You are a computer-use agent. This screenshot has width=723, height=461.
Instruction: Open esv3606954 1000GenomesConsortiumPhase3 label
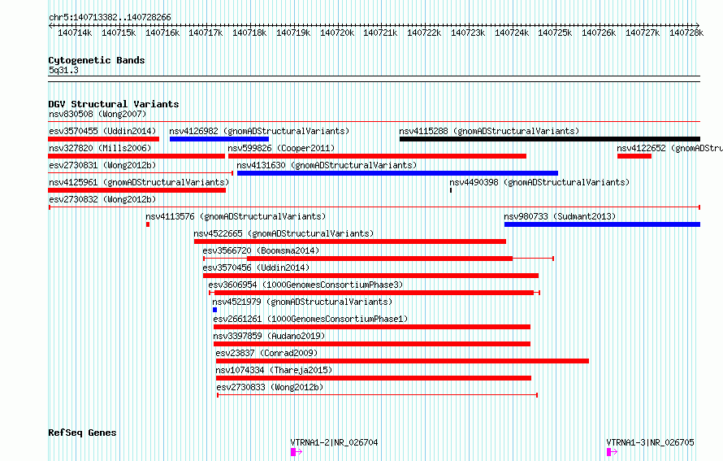point(305,285)
